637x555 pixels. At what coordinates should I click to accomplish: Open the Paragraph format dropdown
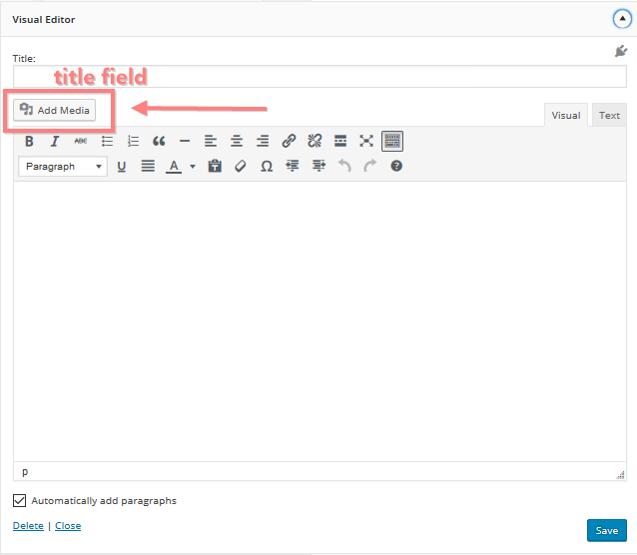pos(63,167)
